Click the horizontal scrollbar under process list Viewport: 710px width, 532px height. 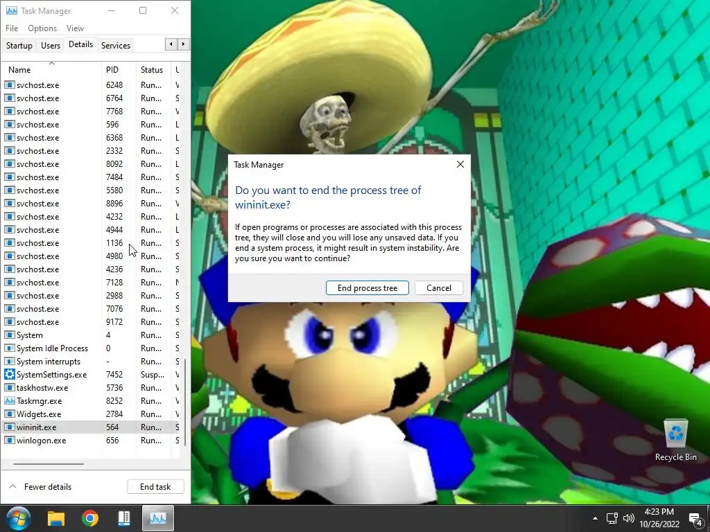click(x=49, y=463)
